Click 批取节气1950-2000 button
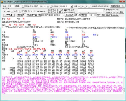Viewport: 126px width, 101px height. [x=112, y=12]
